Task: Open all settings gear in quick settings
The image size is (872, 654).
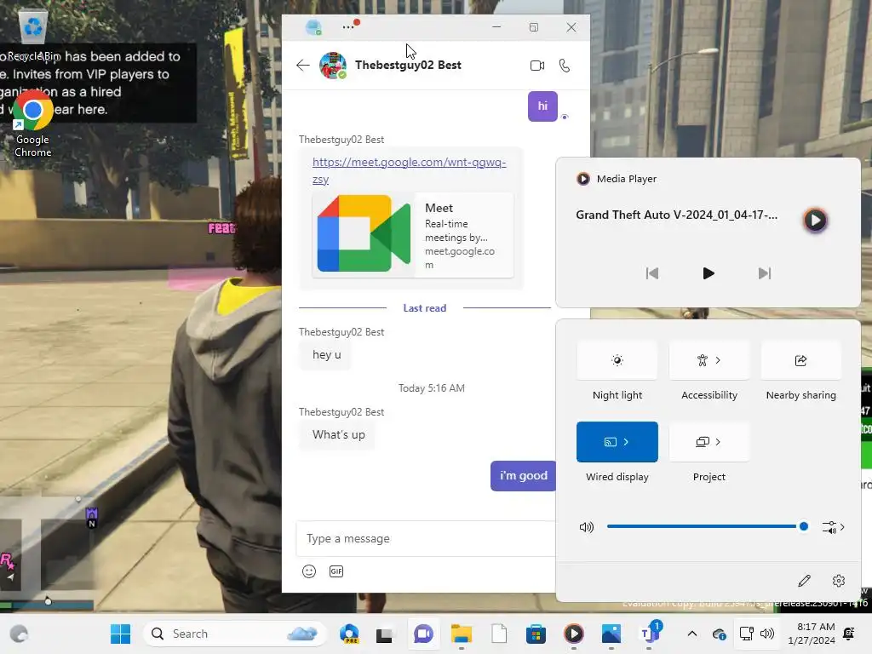Action: coord(839,581)
